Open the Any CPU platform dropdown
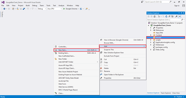 (x=54, y=9)
